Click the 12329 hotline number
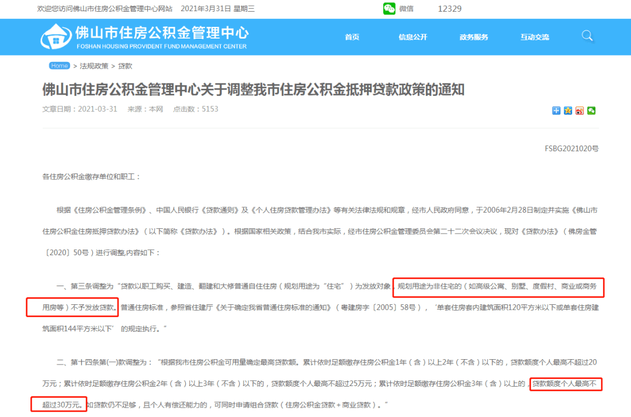 [x=449, y=8]
